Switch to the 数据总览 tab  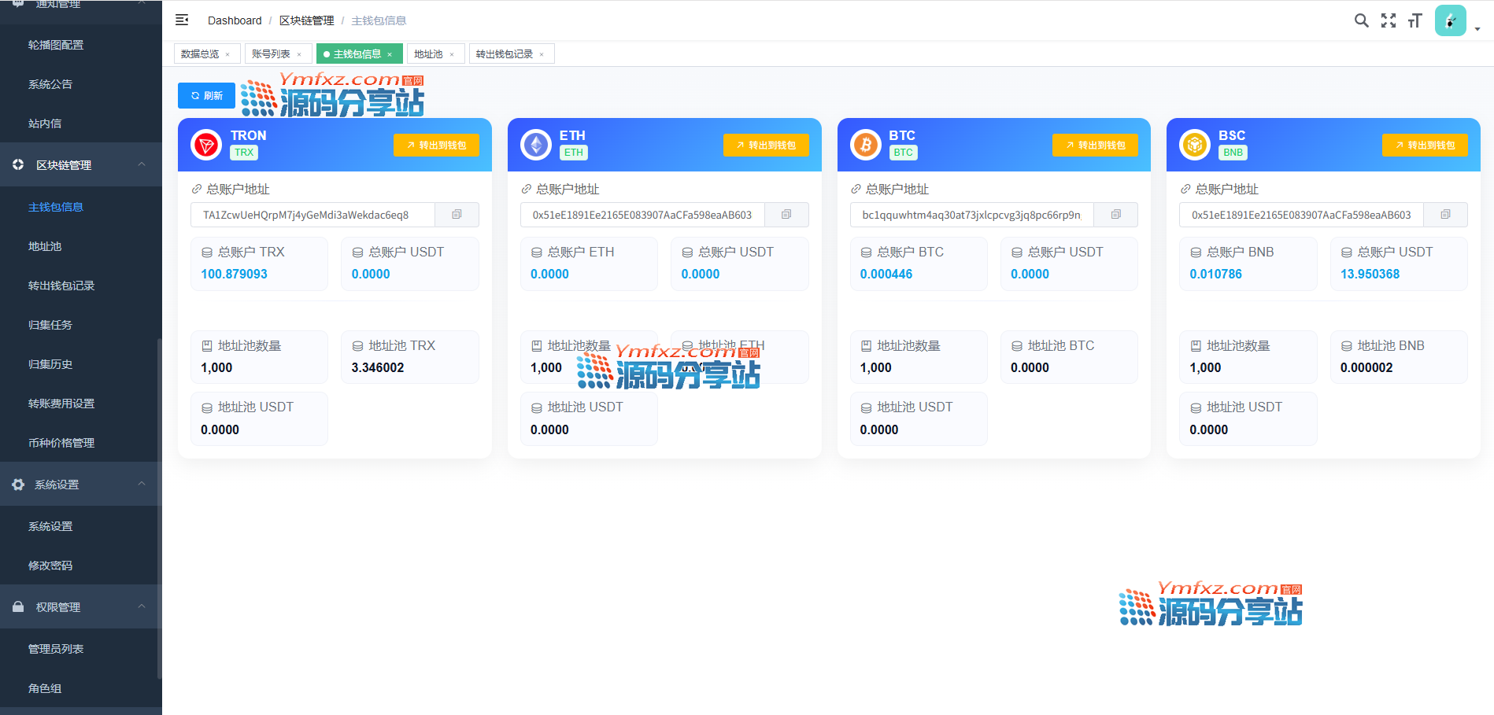click(200, 54)
